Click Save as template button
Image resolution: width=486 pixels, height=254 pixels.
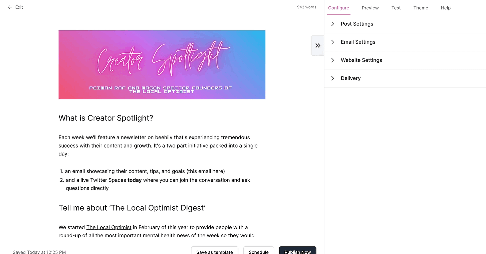point(215,251)
